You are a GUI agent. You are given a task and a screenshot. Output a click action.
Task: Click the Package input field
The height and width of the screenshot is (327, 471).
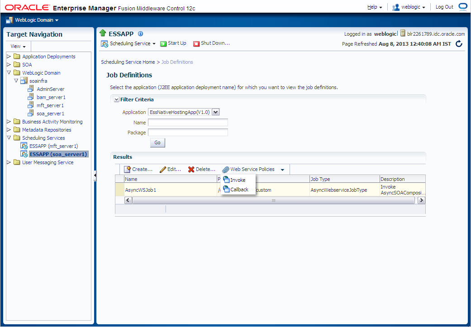(188, 133)
